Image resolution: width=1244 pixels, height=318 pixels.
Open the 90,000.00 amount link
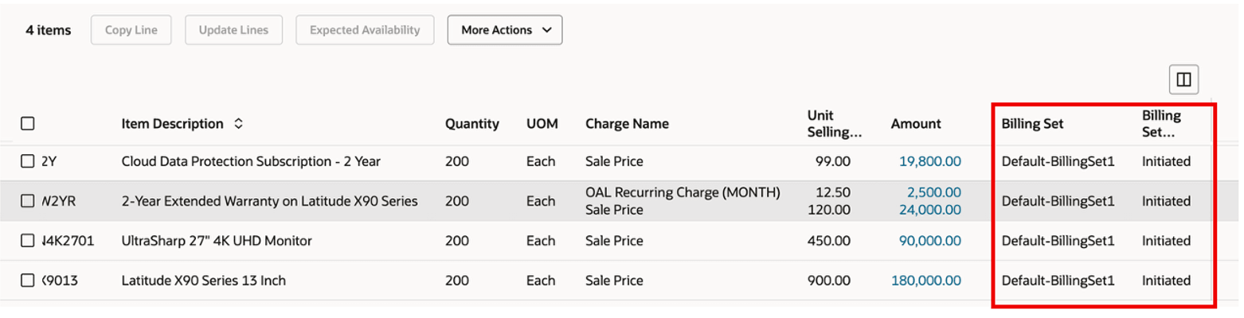[929, 240]
